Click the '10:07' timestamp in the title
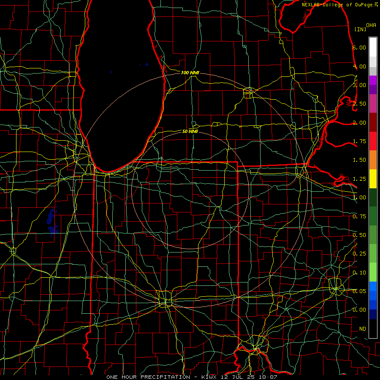Screen dimensions: 380x380 [268, 377]
